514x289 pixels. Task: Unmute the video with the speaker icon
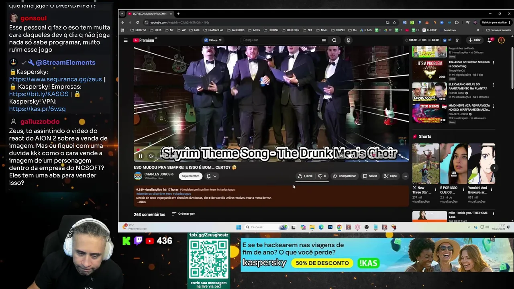point(151,156)
